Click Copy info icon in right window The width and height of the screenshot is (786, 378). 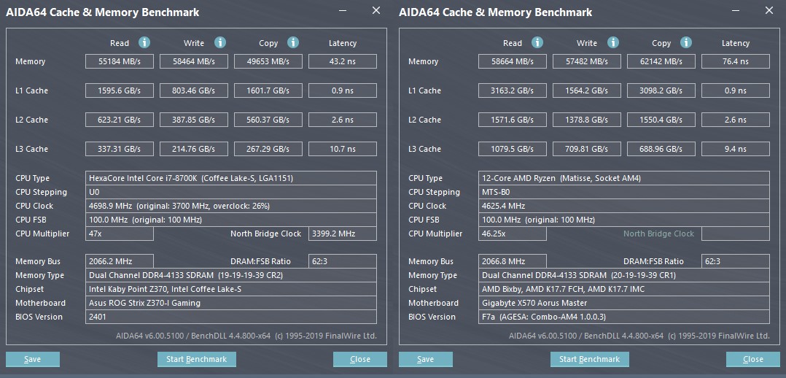pyautogui.click(x=686, y=42)
